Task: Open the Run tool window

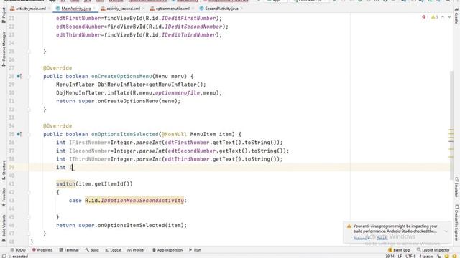Action: click(x=195, y=250)
